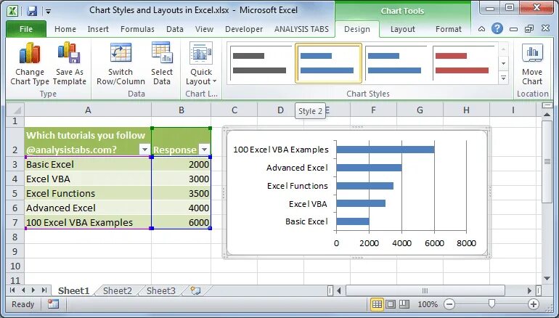
Task: Click horizontal scrollbar left arrow
Action: point(339,290)
